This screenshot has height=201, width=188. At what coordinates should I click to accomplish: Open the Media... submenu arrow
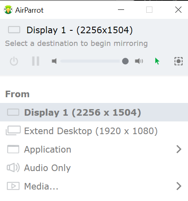click(x=179, y=186)
